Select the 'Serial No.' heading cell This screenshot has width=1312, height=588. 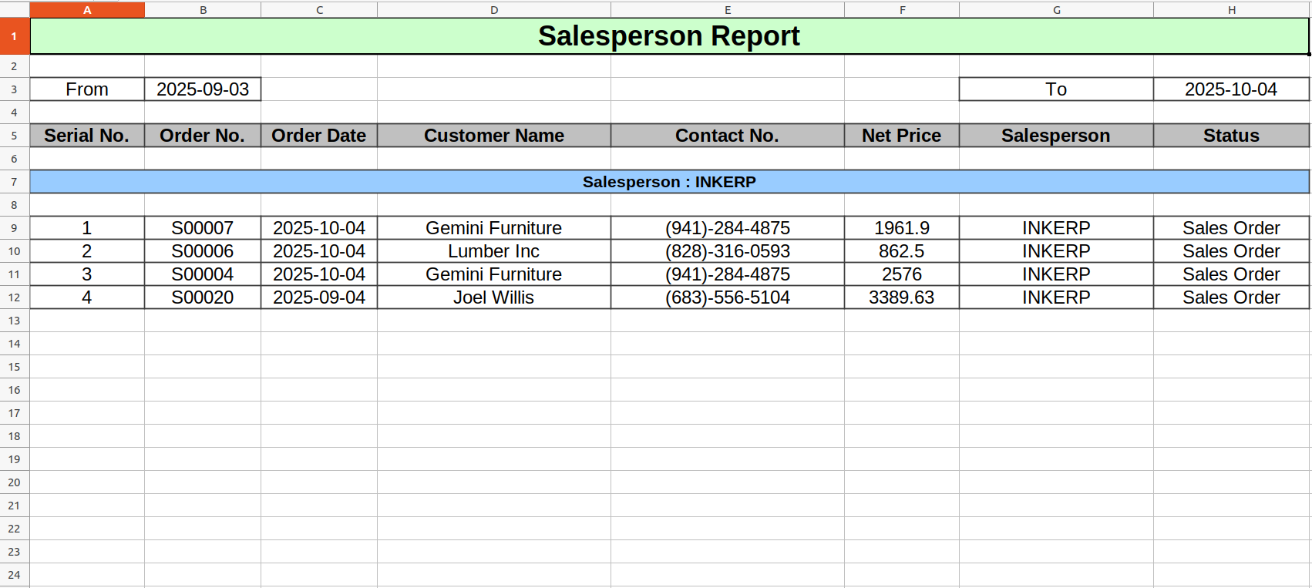click(x=87, y=136)
